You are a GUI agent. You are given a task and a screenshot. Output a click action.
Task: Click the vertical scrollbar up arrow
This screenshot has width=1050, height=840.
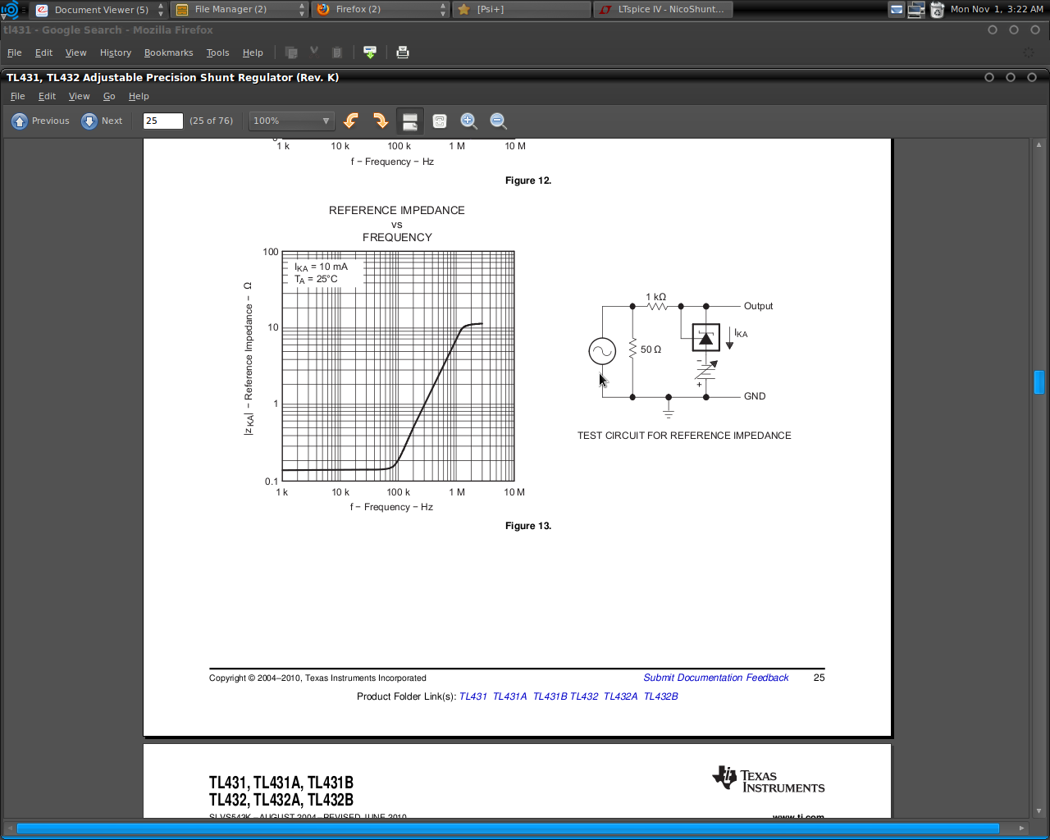coord(1039,144)
